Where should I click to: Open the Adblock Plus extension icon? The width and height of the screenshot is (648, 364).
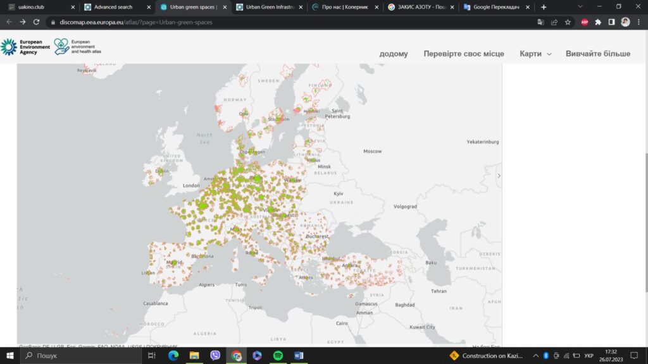click(x=585, y=21)
